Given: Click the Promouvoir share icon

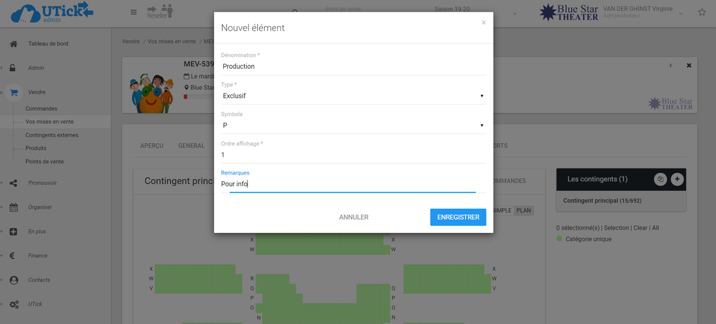Looking at the screenshot, I should (x=14, y=183).
